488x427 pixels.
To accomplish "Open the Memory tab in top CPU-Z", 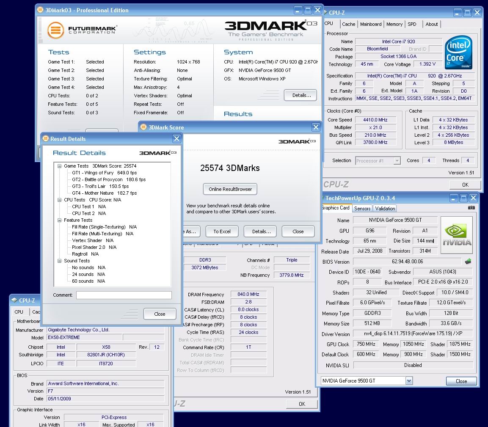I will point(394,24).
